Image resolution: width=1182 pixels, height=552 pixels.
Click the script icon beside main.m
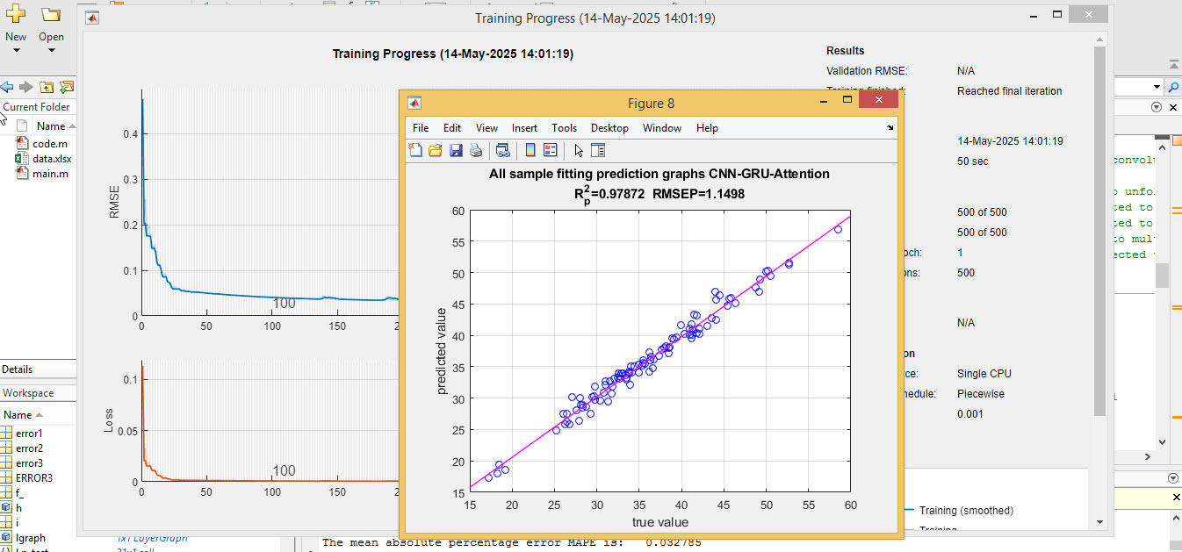[x=22, y=174]
